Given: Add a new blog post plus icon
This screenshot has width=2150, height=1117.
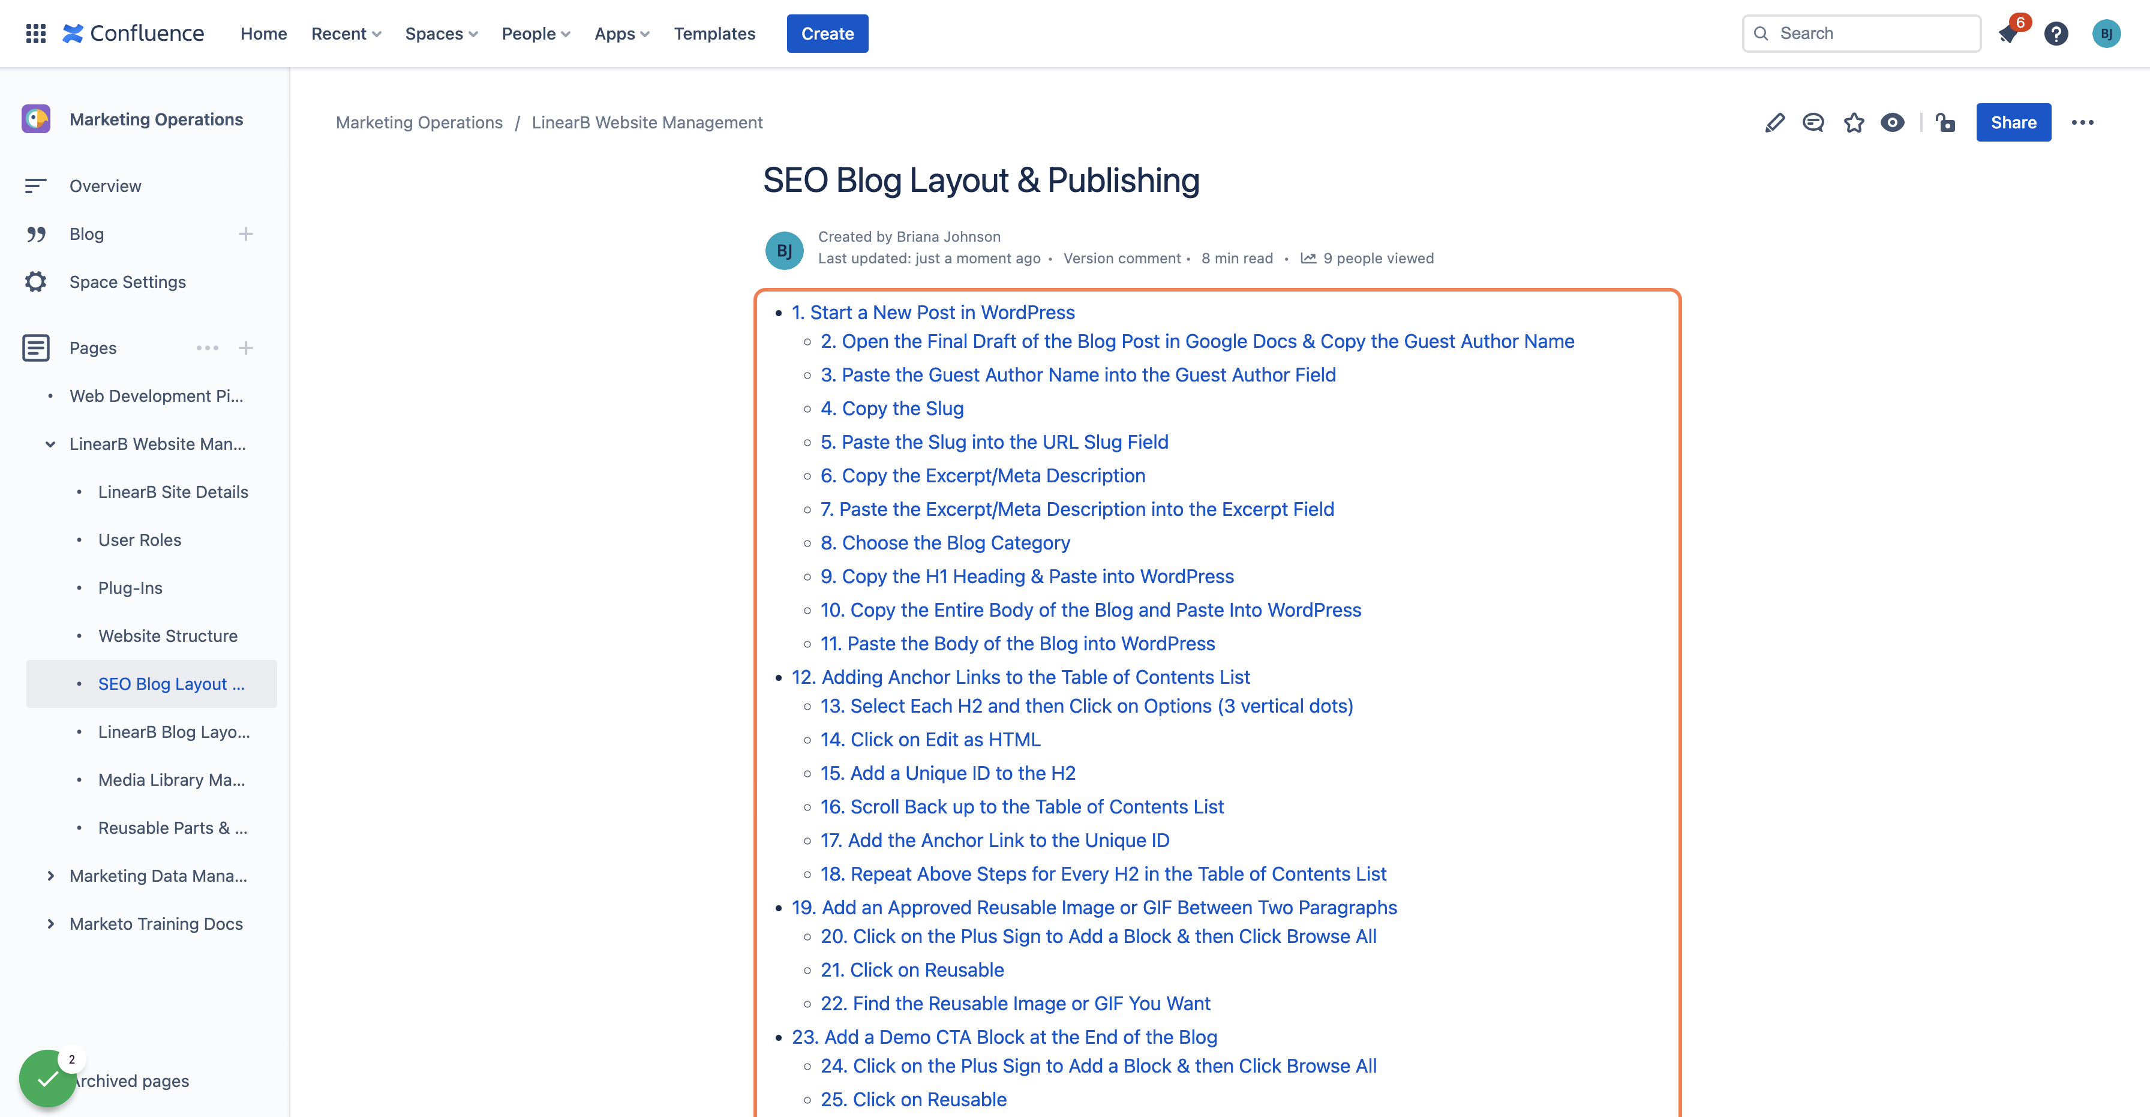Looking at the screenshot, I should pos(245,234).
